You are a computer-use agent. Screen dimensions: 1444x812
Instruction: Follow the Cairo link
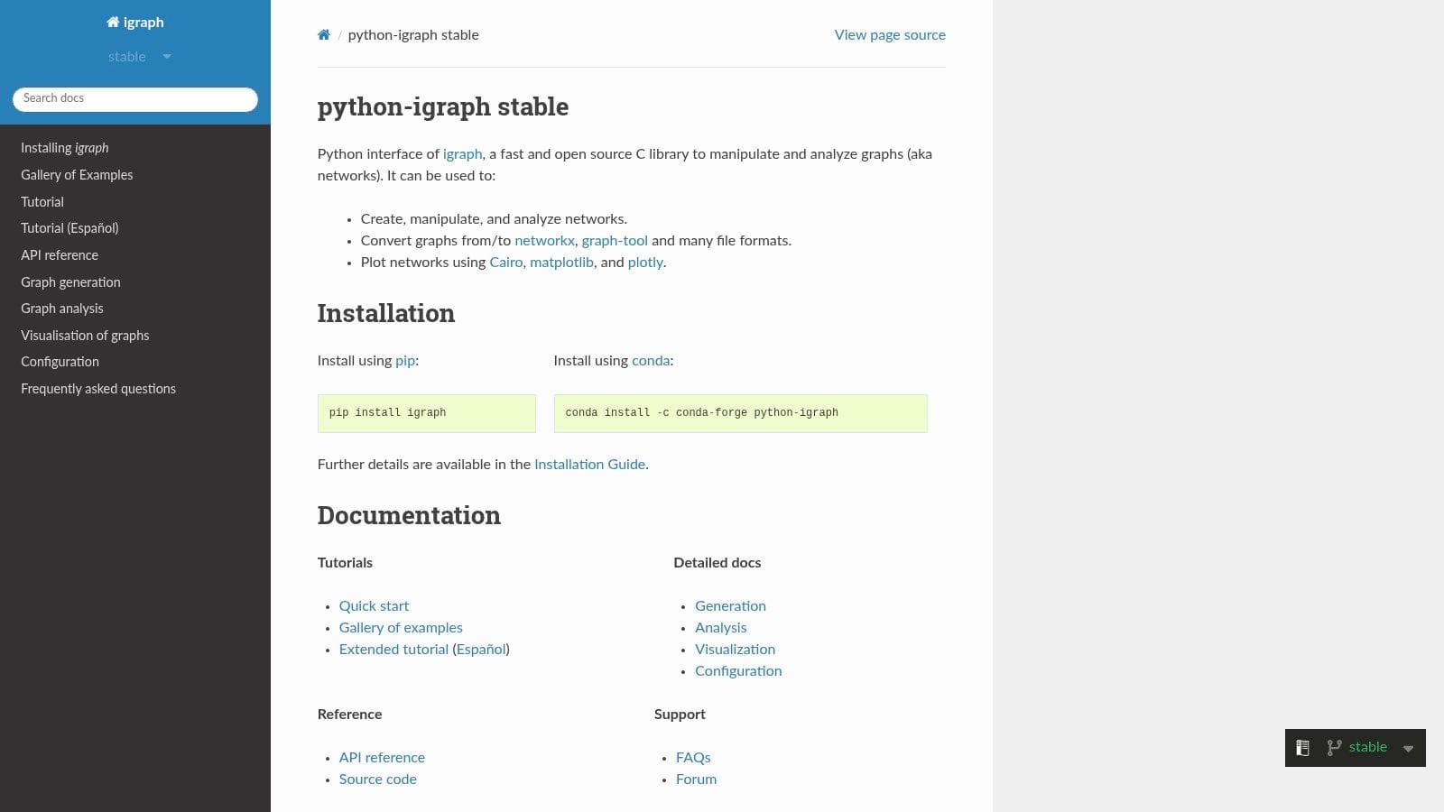pyautogui.click(x=505, y=263)
